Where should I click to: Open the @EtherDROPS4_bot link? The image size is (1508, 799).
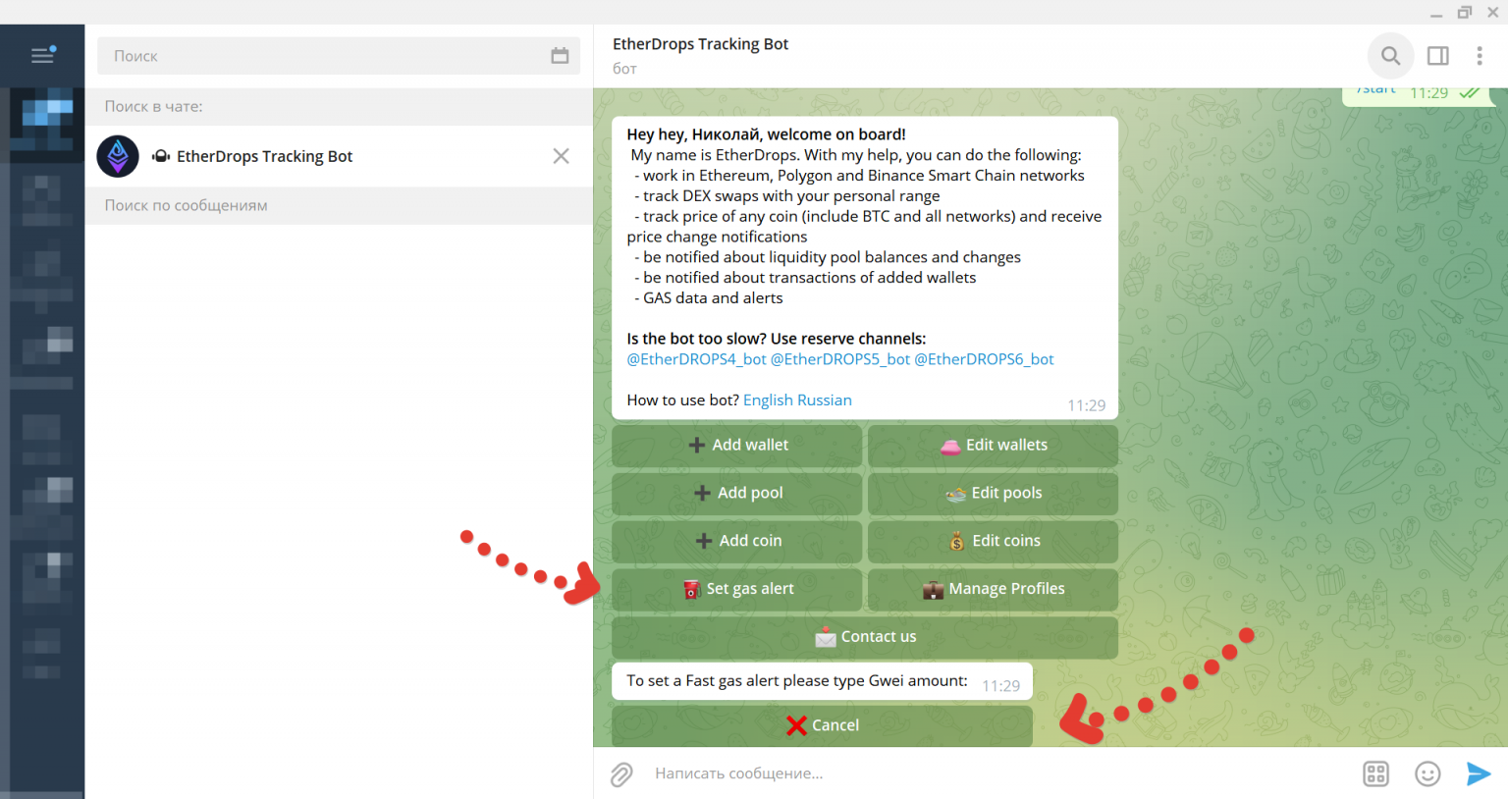[x=696, y=359]
